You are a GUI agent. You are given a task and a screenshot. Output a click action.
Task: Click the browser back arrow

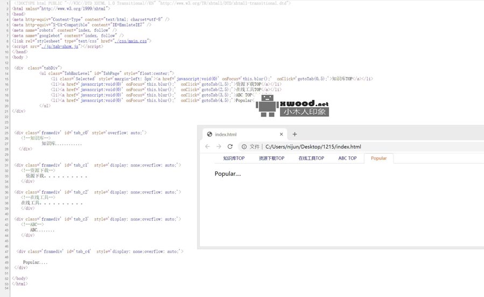(207, 147)
